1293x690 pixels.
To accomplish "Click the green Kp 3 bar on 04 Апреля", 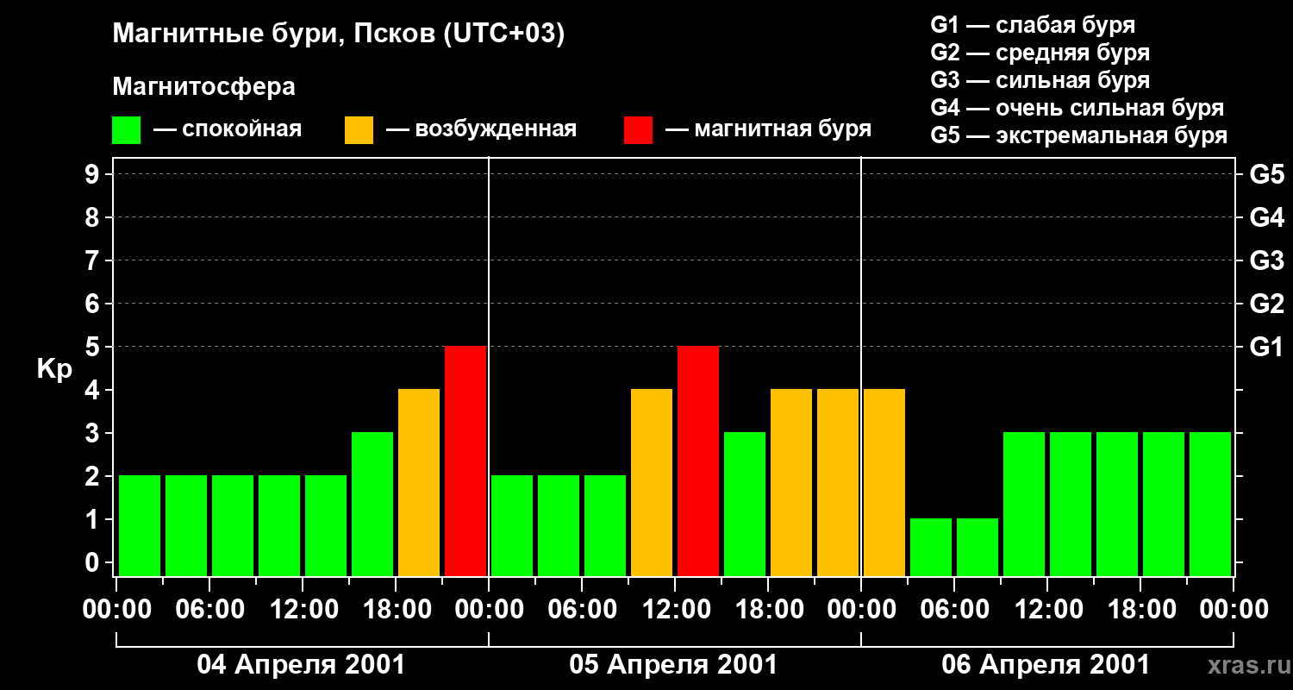I will 372,505.
